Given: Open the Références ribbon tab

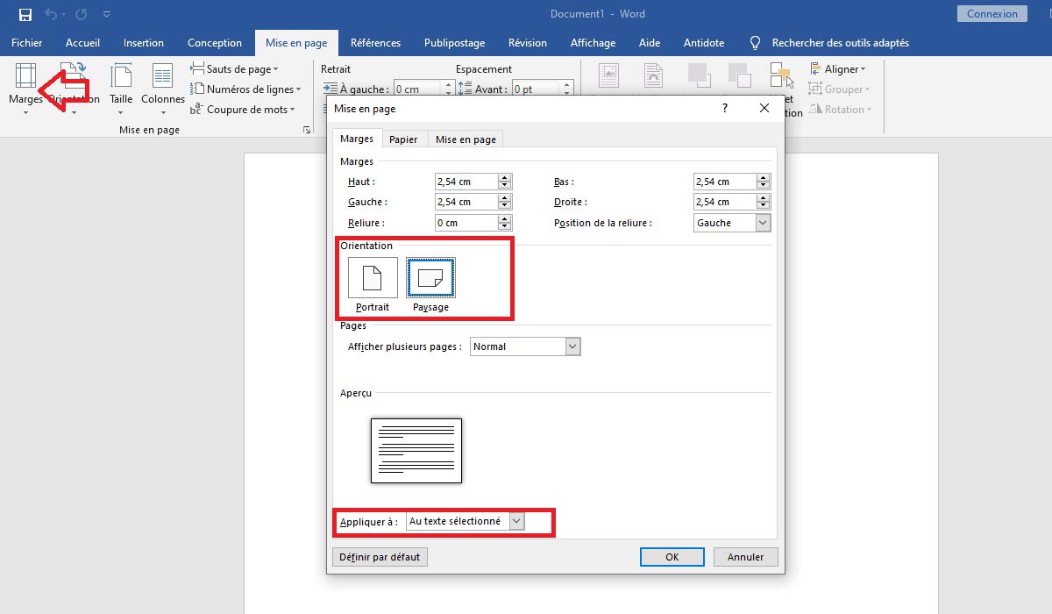Looking at the screenshot, I should [375, 43].
